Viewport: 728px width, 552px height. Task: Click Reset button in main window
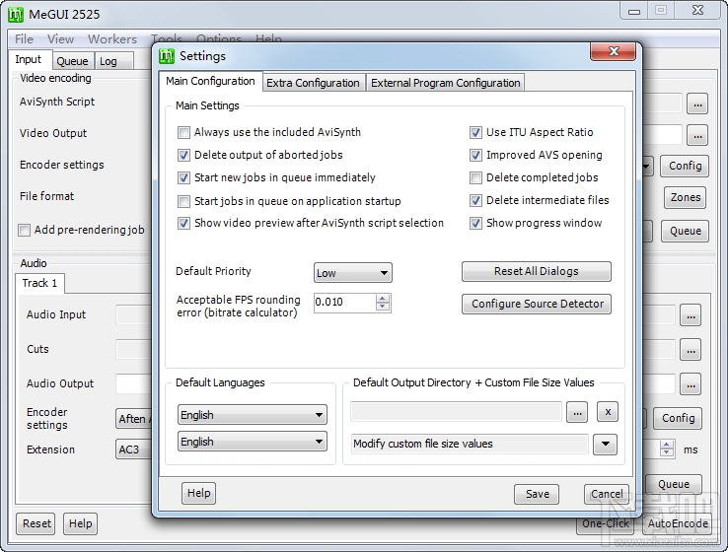36,523
